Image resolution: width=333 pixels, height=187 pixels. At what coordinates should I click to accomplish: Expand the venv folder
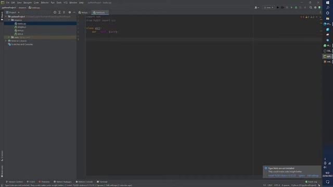(x=9, y=37)
